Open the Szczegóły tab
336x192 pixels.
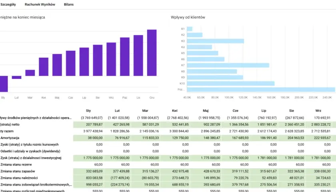click(x=8, y=4)
